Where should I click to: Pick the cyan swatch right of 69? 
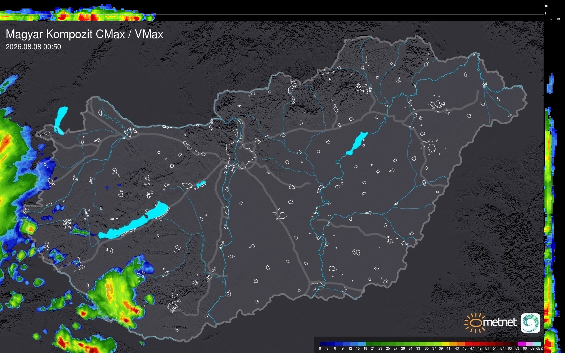(537, 344)
